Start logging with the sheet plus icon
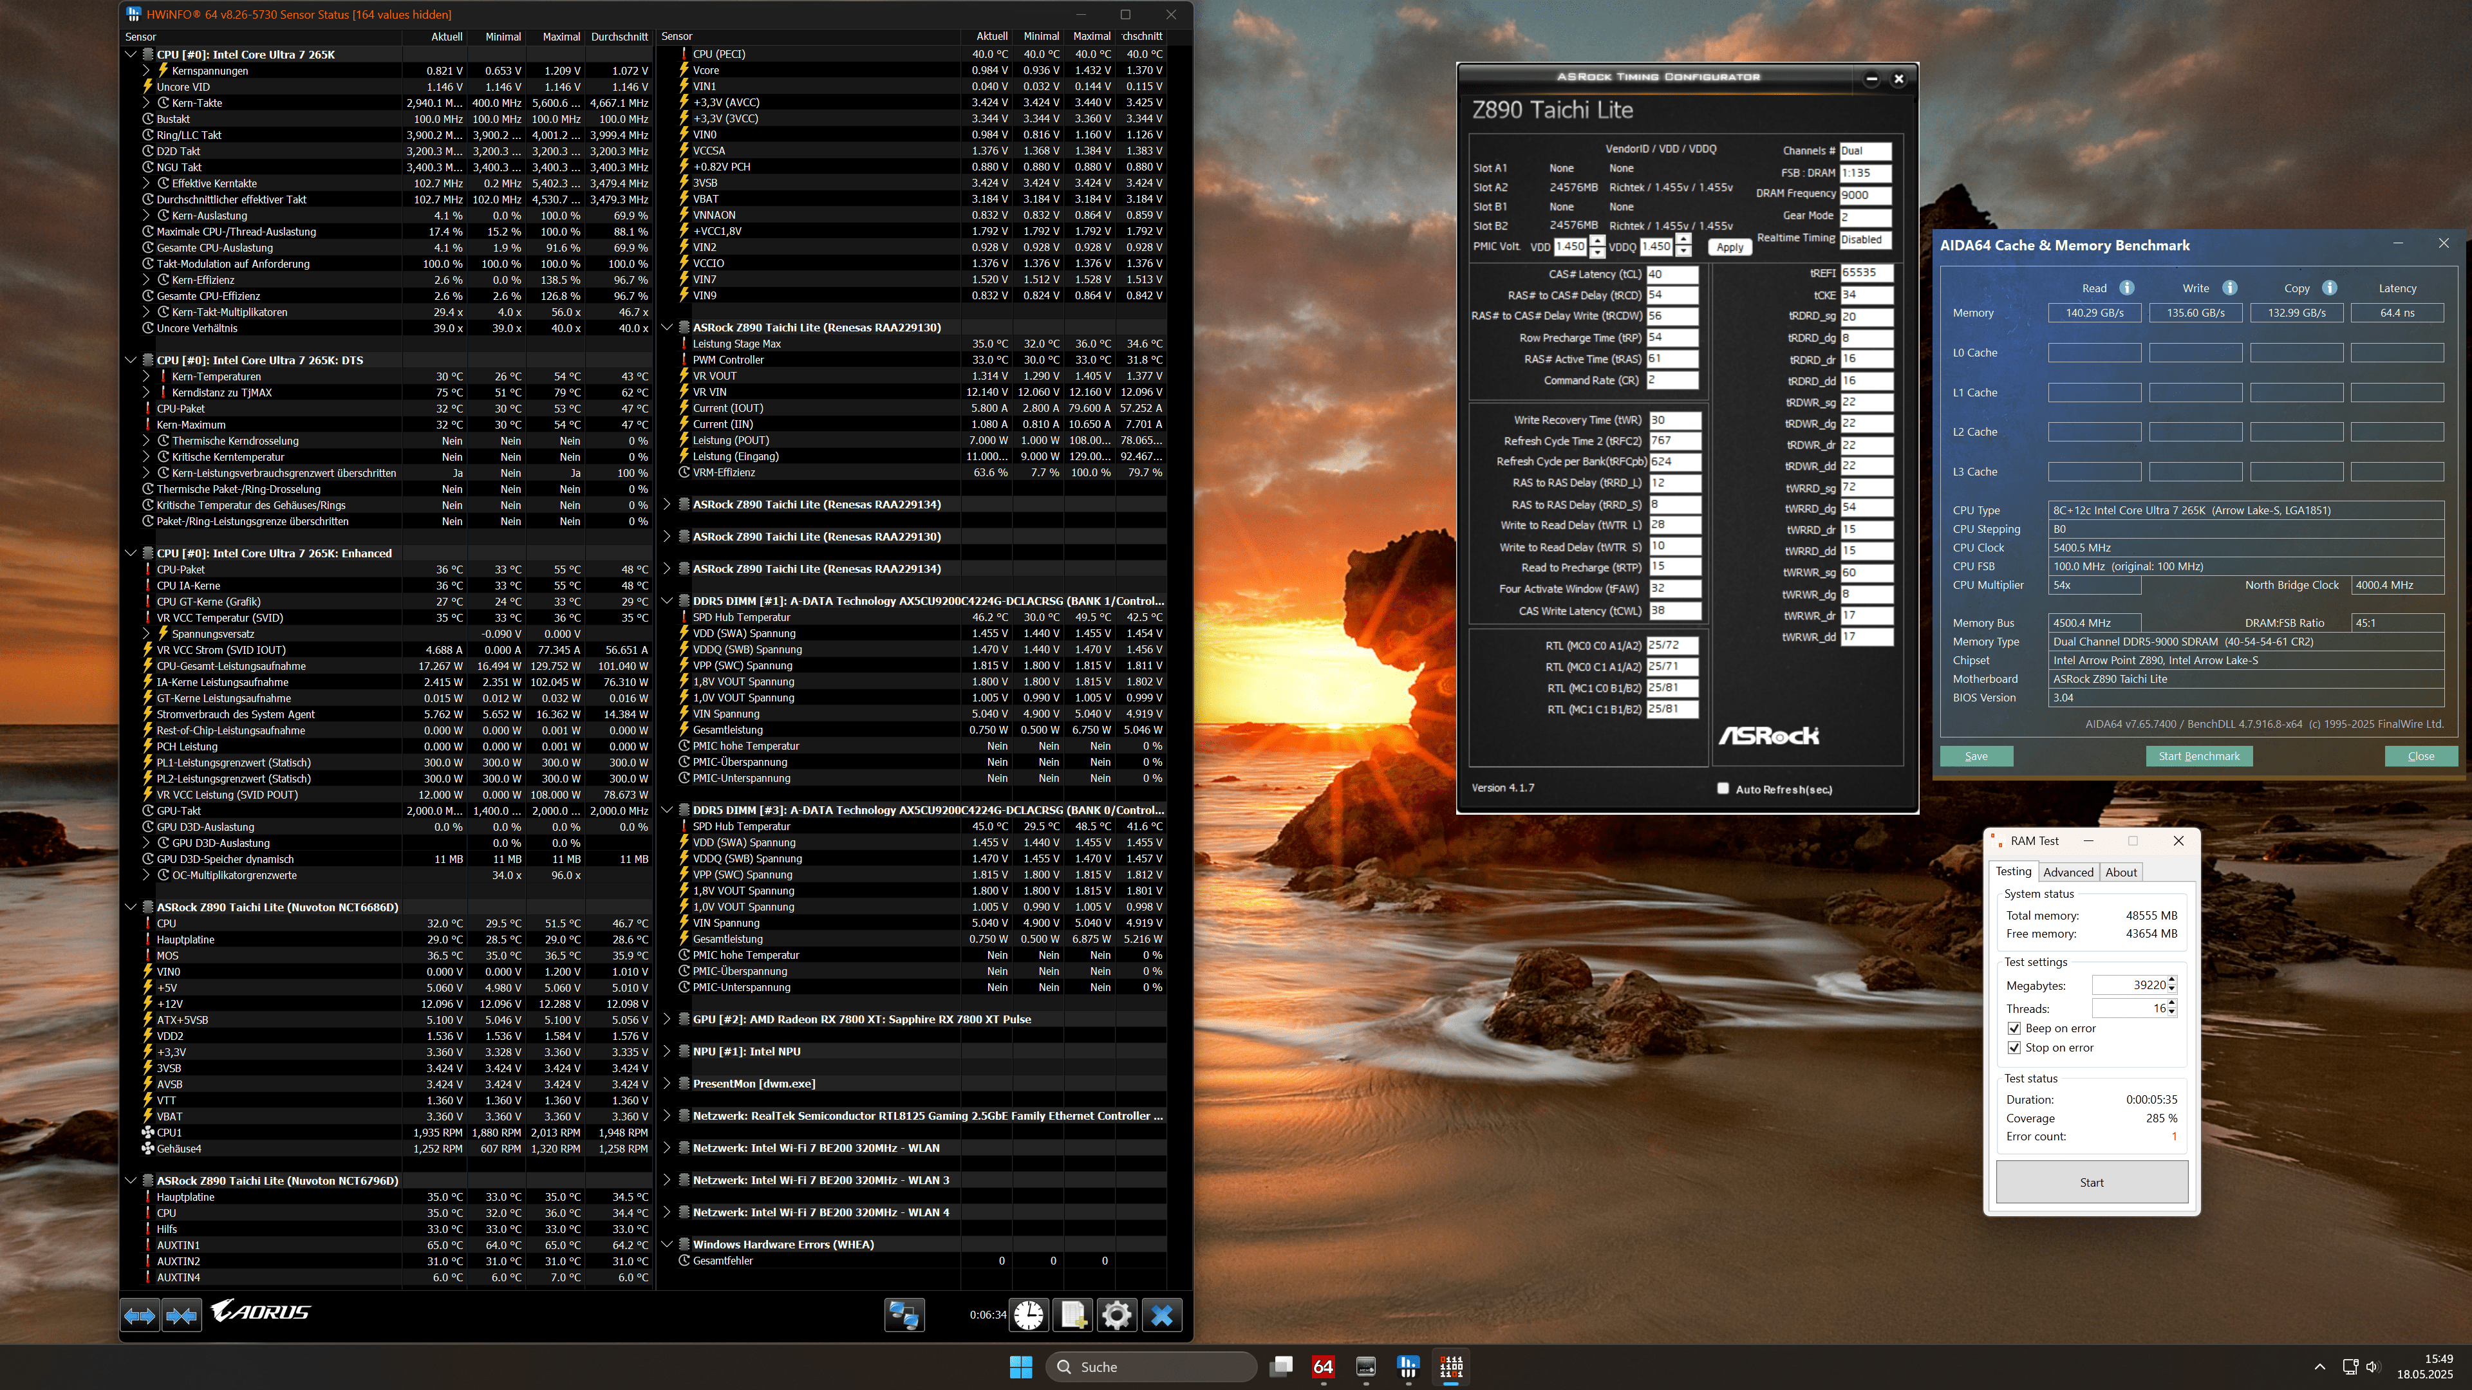 tap(1072, 1314)
